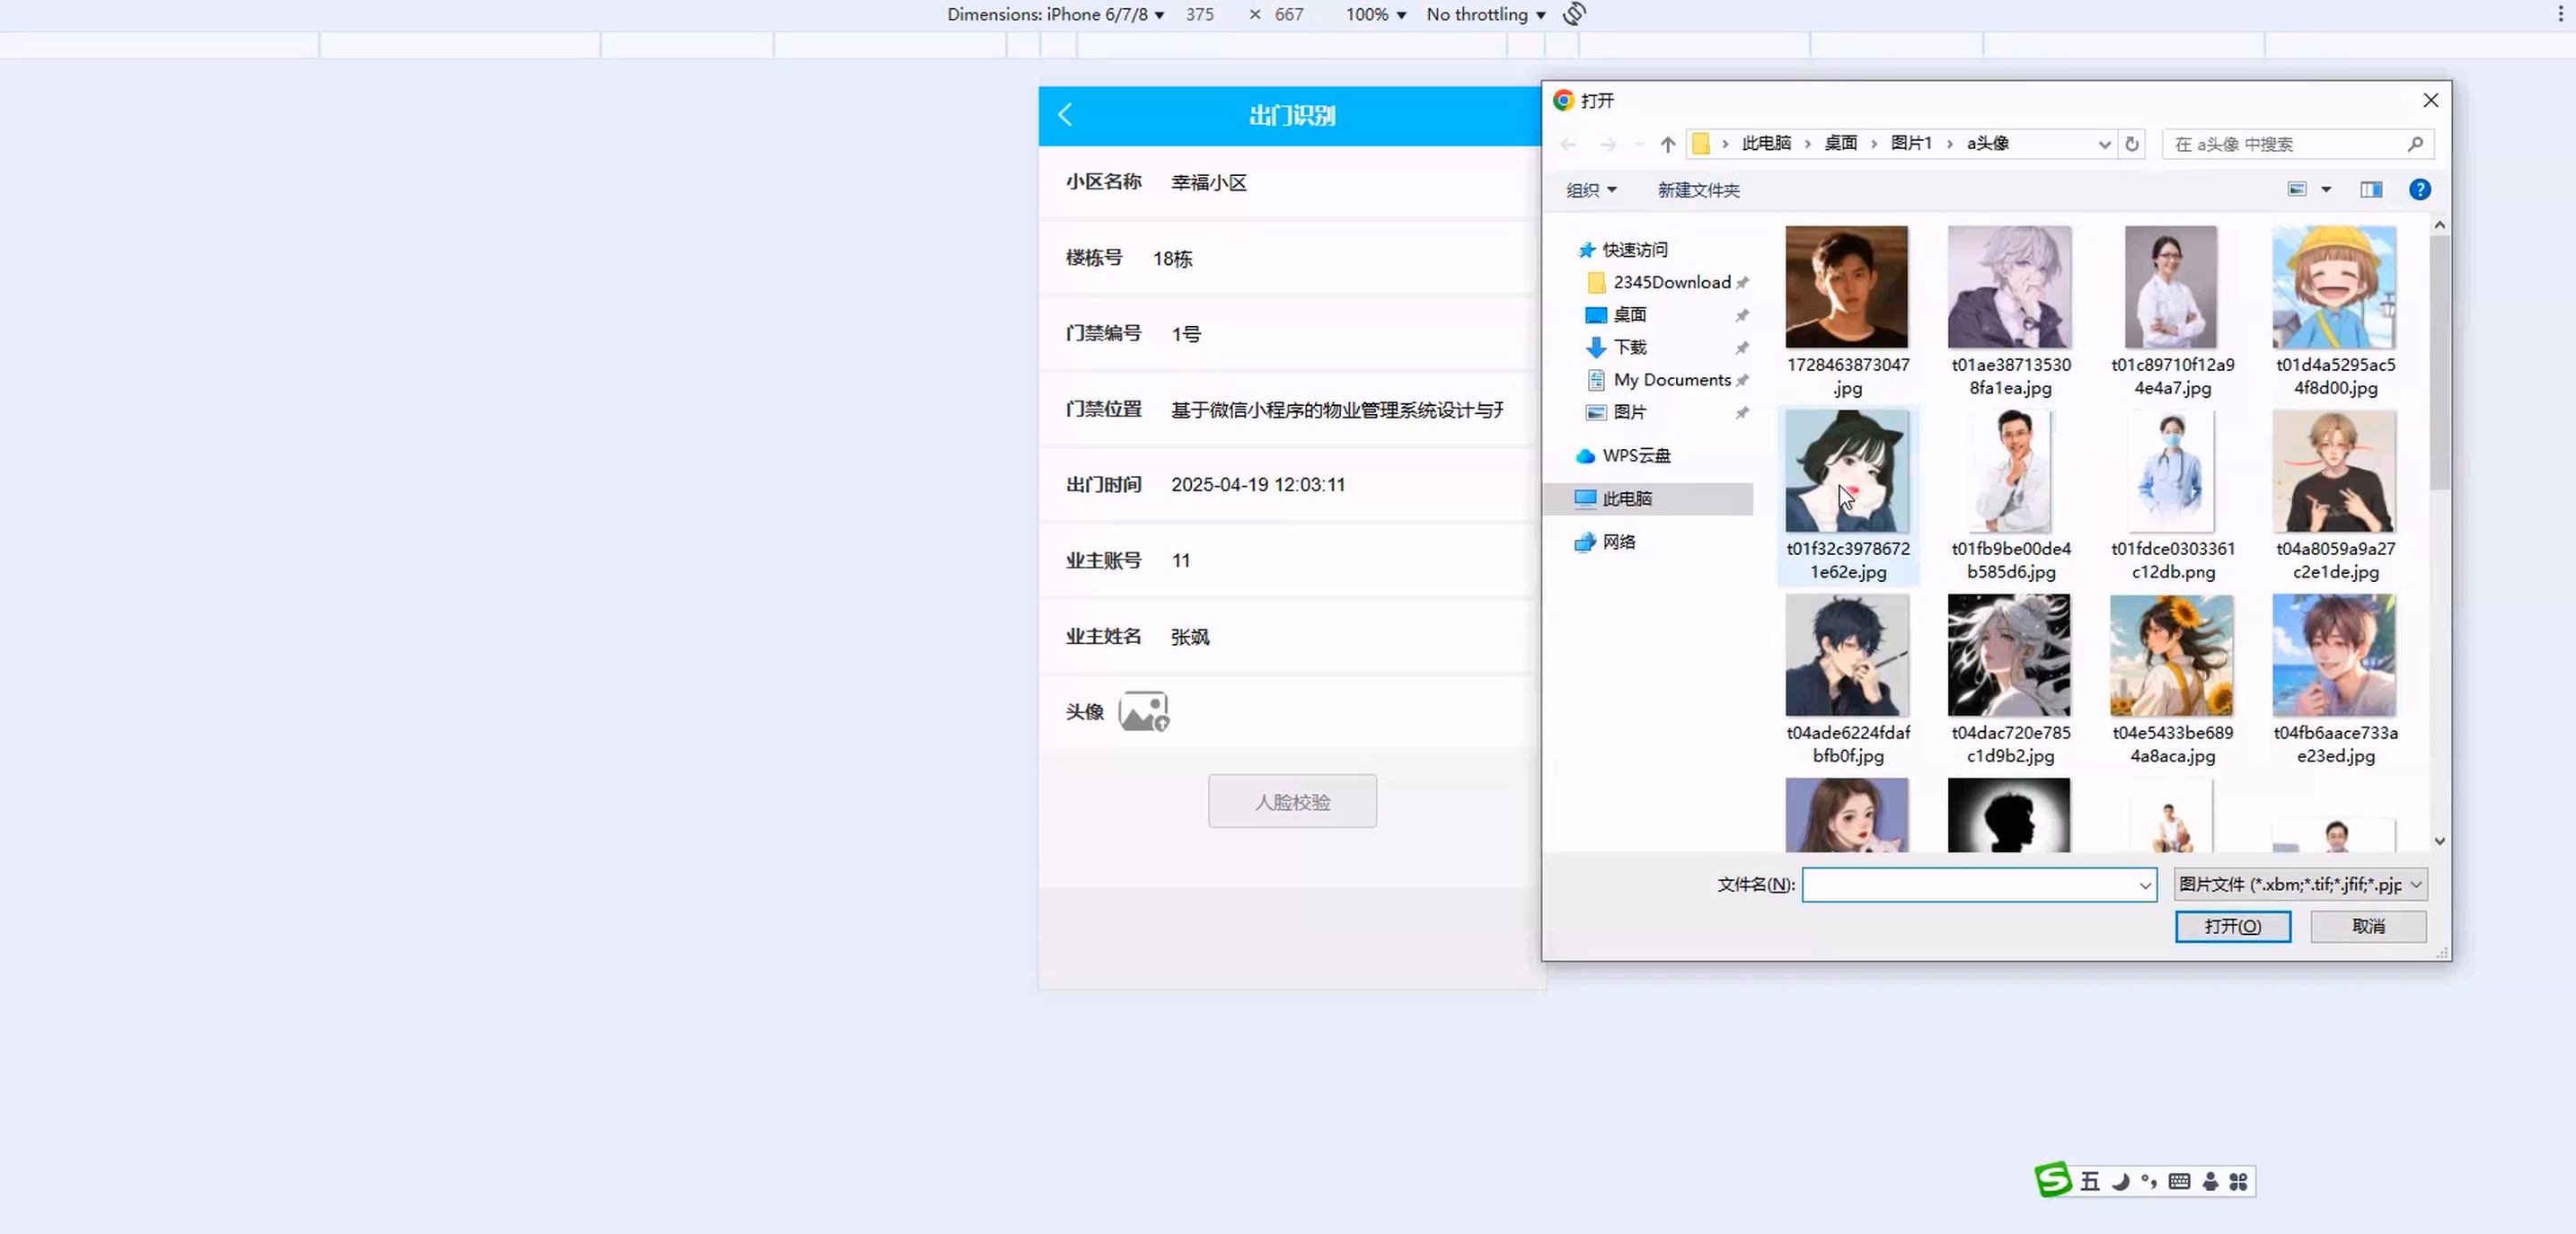Viewport: 2576px width, 1234px height.
Task: Click the 文件名 input field
Action: [x=1968, y=884]
